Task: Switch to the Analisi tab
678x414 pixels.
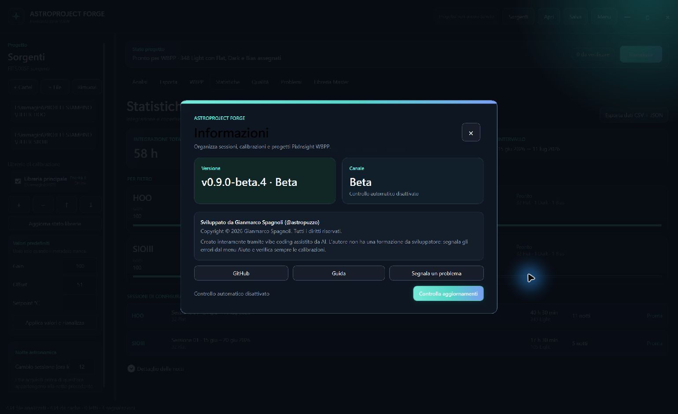Action: [x=140, y=82]
